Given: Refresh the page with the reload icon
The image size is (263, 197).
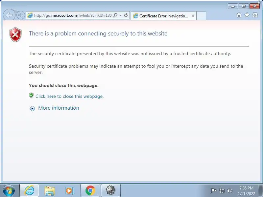Looking at the screenshot, I should tap(126, 15).
